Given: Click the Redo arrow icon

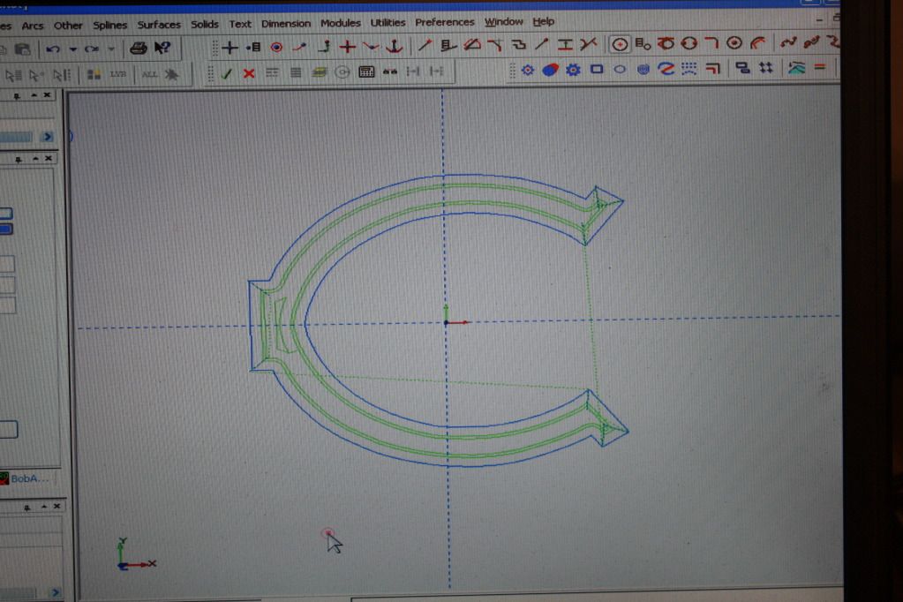Looking at the screenshot, I should click(92, 49).
